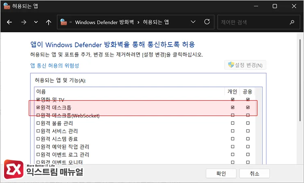Toggle 공용 checkbox for 영화 및 TV
The image size is (304, 183).
[248, 99]
